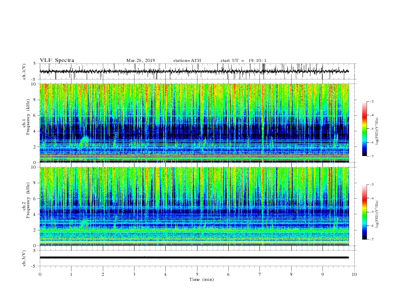Click the ch.1 voltage waveform trace
399x308 pixels.
194,71
